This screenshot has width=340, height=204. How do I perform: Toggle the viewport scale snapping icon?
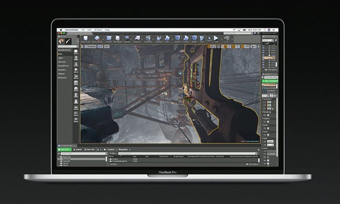[242, 46]
